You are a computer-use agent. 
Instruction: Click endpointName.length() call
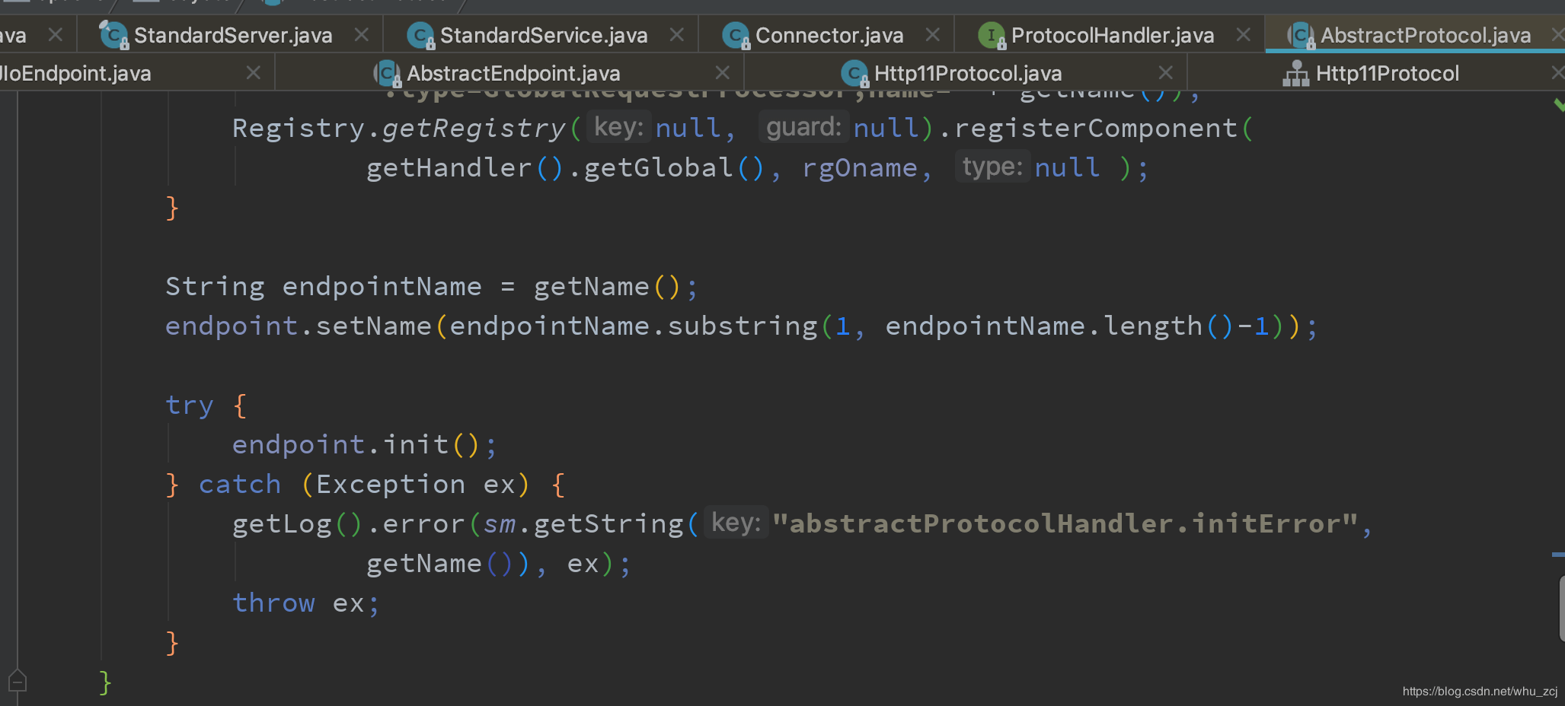point(1059,326)
